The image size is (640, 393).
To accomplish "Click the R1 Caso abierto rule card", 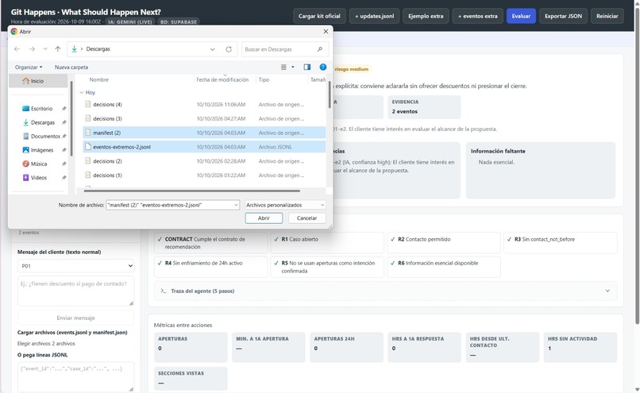I will (327, 243).
